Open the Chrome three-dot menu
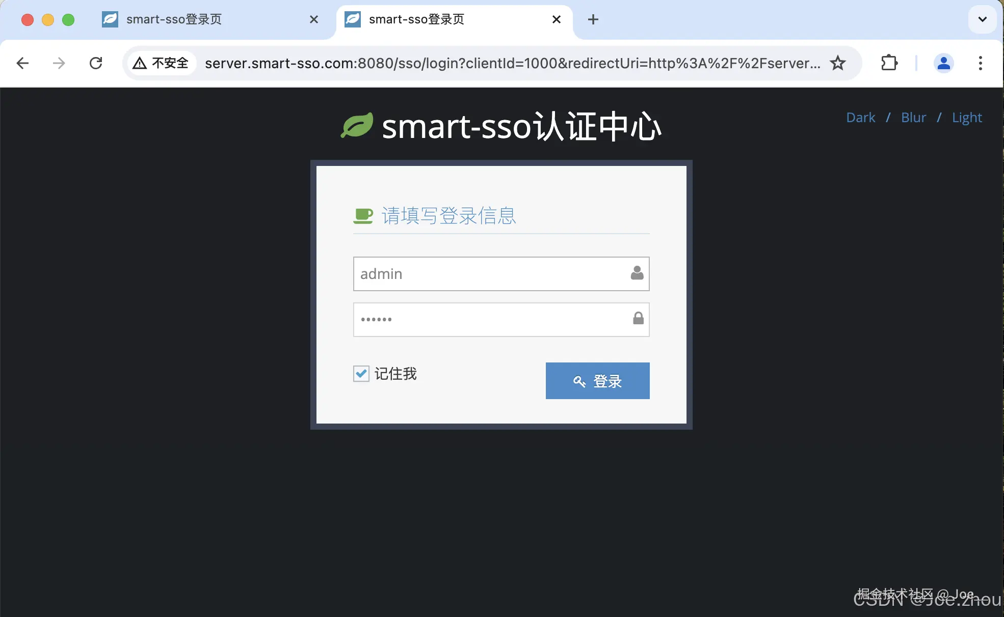Screen dimensions: 1004x617 pos(981,63)
